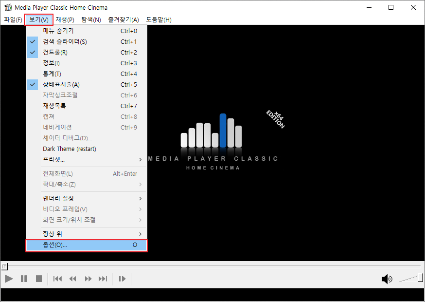Click the 전체화면(L) entry
This screenshot has width=425, height=302.
click(x=87, y=173)
